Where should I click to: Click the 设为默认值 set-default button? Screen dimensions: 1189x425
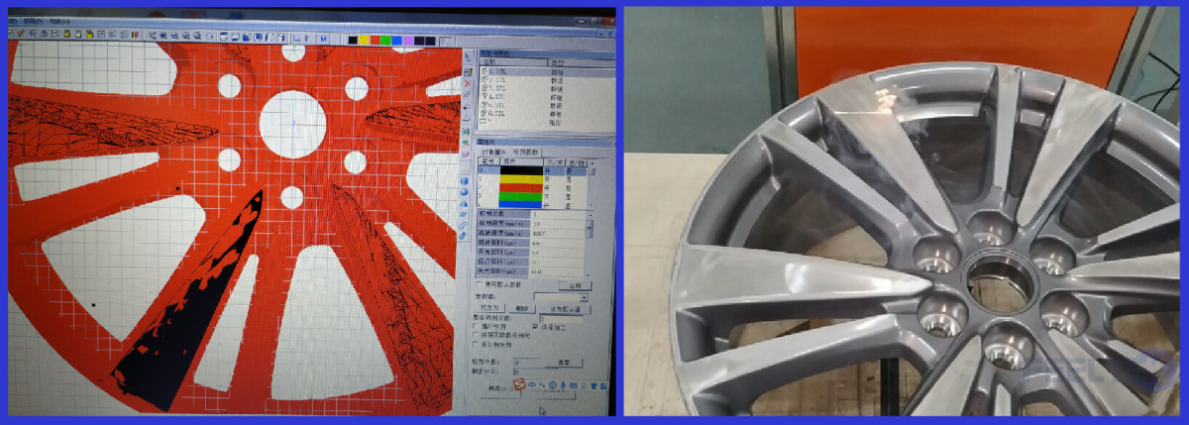click(564, 309)
